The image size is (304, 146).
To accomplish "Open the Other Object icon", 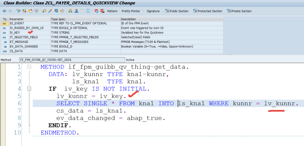I will 30,11.
